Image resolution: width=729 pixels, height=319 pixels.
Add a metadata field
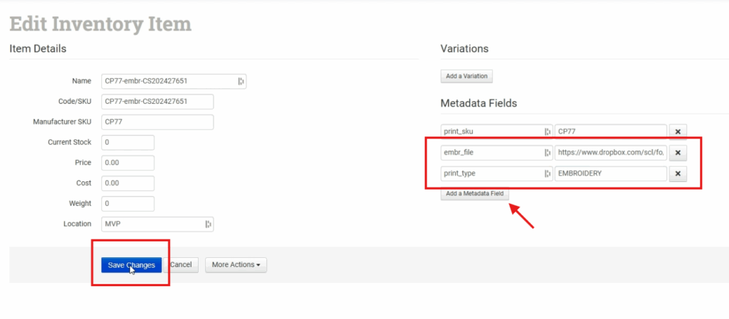click(475, 194)
